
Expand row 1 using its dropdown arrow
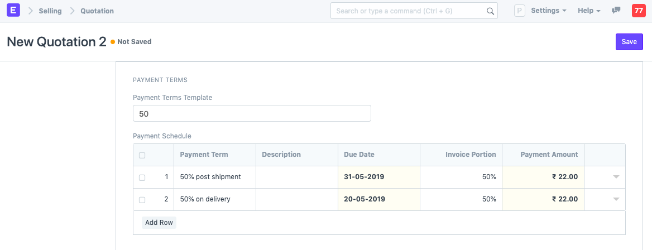pos(616,177)
